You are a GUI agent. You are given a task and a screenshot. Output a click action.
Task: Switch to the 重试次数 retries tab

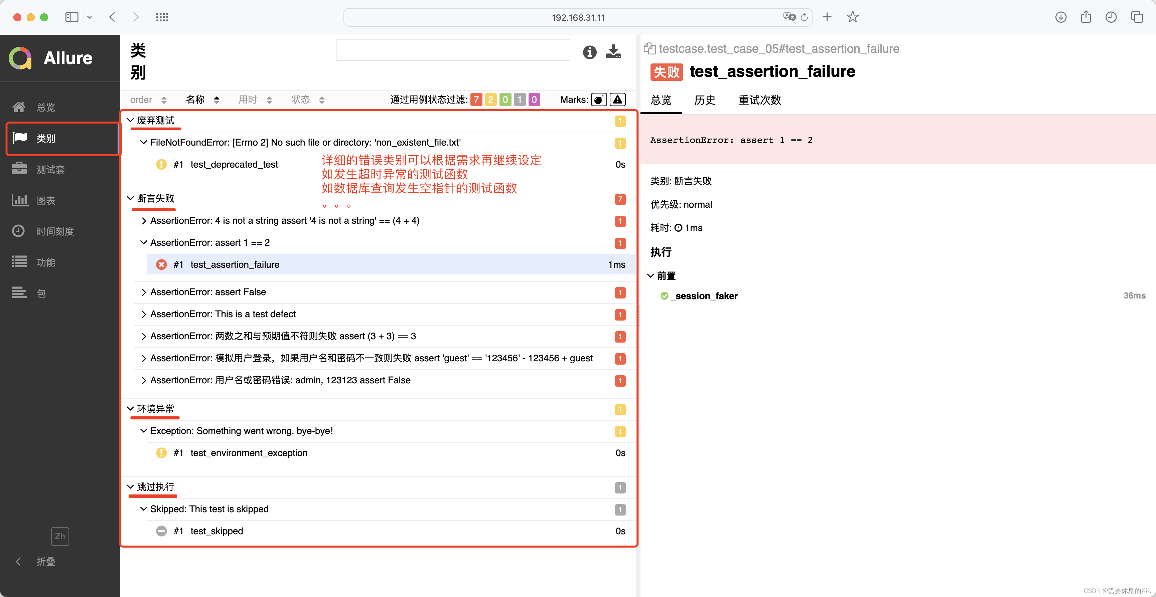(760, 100)
